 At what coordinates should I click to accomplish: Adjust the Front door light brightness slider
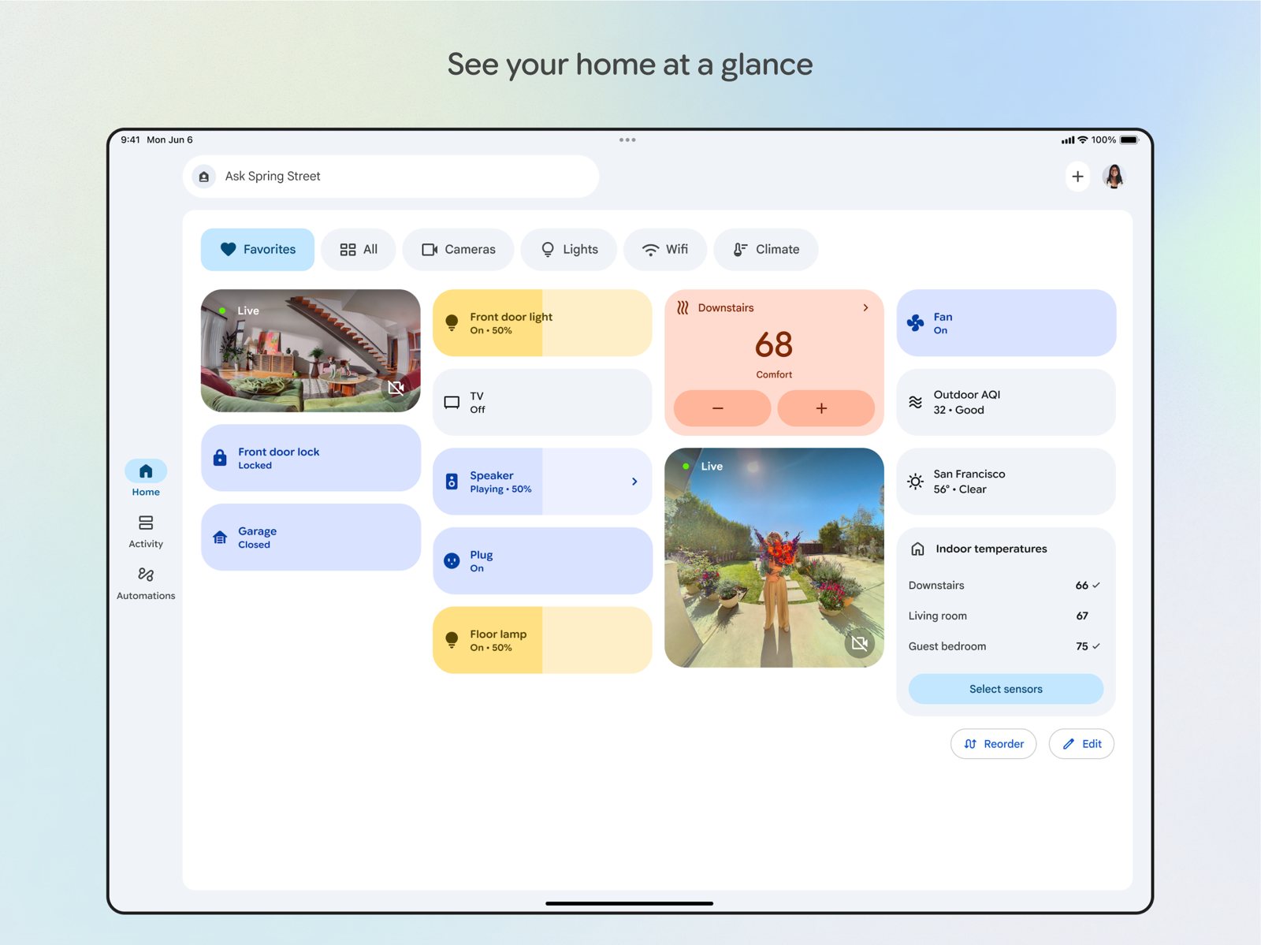click(x=542, y=323)
